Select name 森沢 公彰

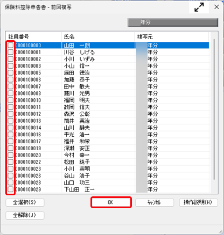coord(77,114)
